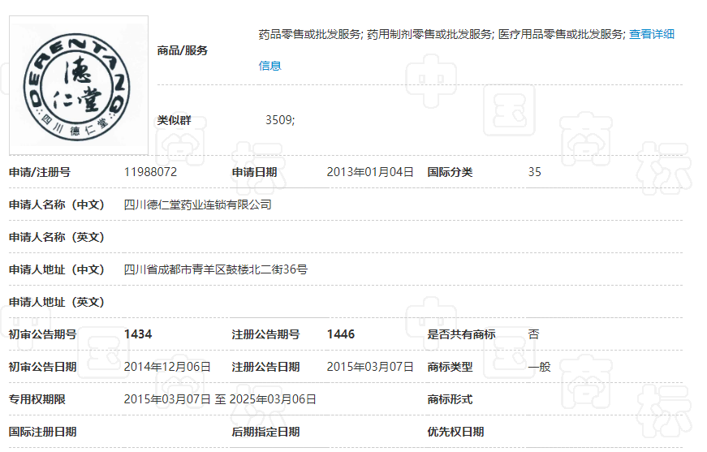Select international class value 35
This screenshot has width=707, height=452.
tap(534, 172)
